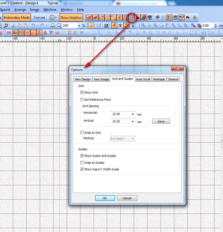Open the Color-Object List icon
Viewport: 223px width, 232px height.
[169, 18]
